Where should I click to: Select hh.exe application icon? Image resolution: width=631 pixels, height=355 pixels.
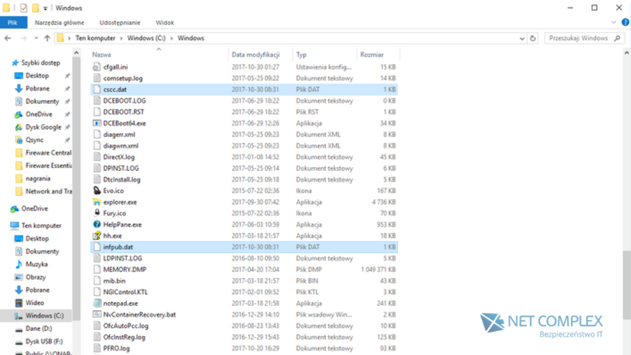(96, 236)
